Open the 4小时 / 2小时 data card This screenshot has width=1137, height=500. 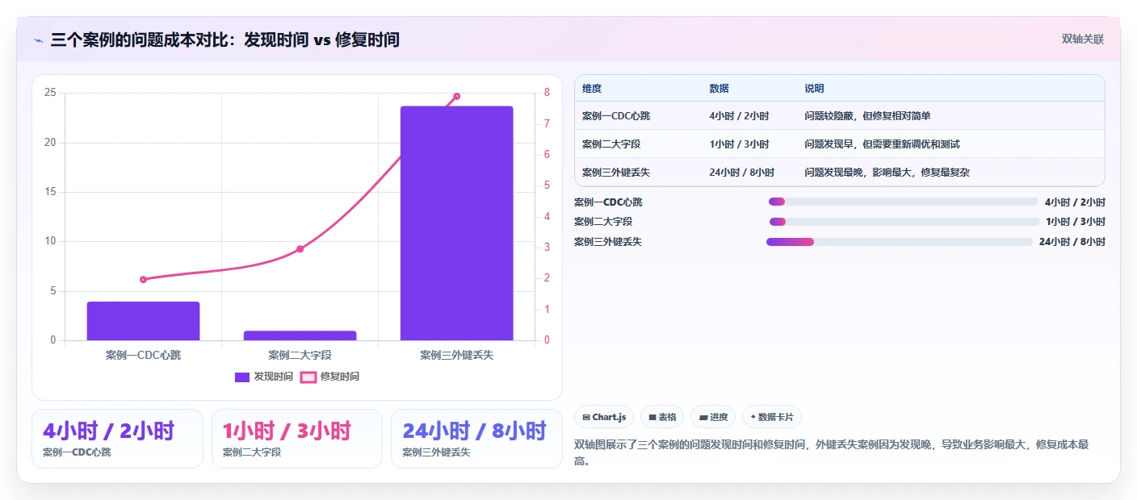point(117,439)
